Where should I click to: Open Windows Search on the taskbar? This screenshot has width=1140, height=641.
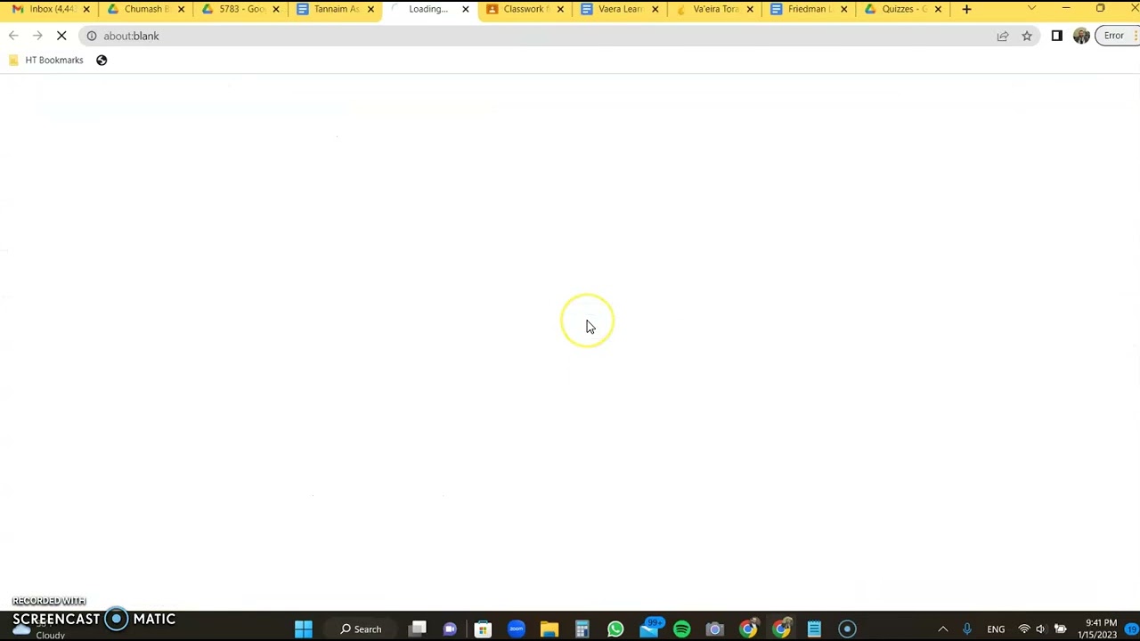pos(361,629)
